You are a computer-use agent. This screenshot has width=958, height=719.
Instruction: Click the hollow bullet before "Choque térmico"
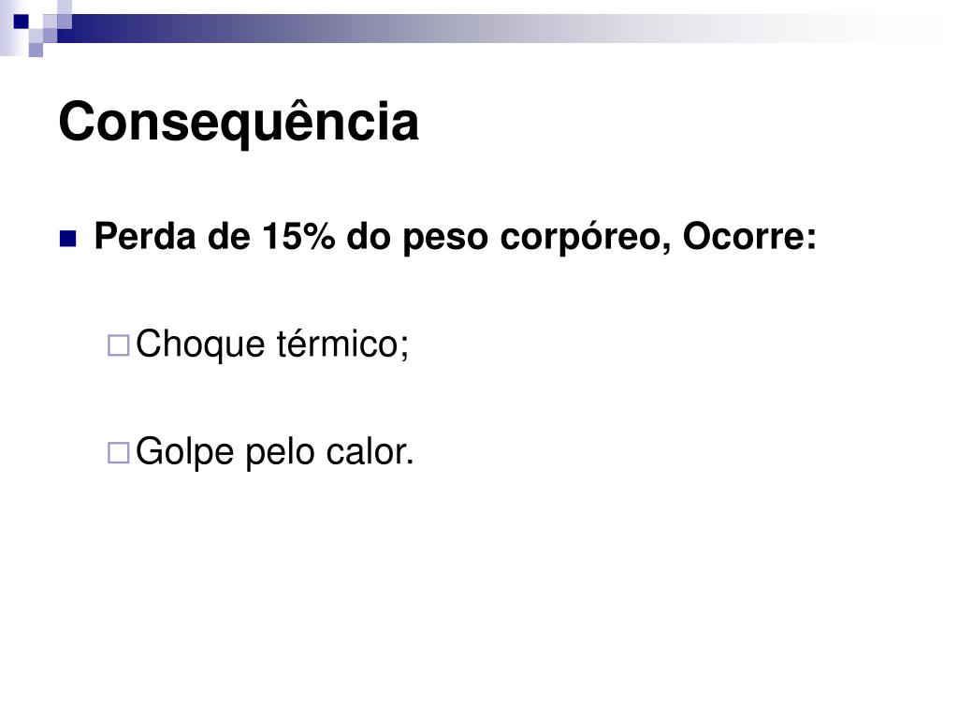pyautogui.click(x=119, y=345)
